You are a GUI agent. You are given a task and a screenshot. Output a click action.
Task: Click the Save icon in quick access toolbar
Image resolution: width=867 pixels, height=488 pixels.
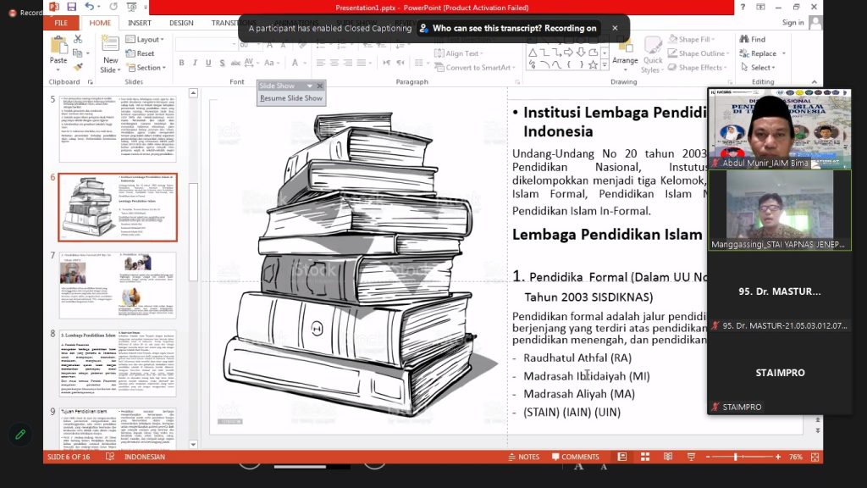pos(71,7)
